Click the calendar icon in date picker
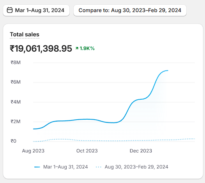The height and width of the screenshot is (183, 205). (x=10, y=10)
